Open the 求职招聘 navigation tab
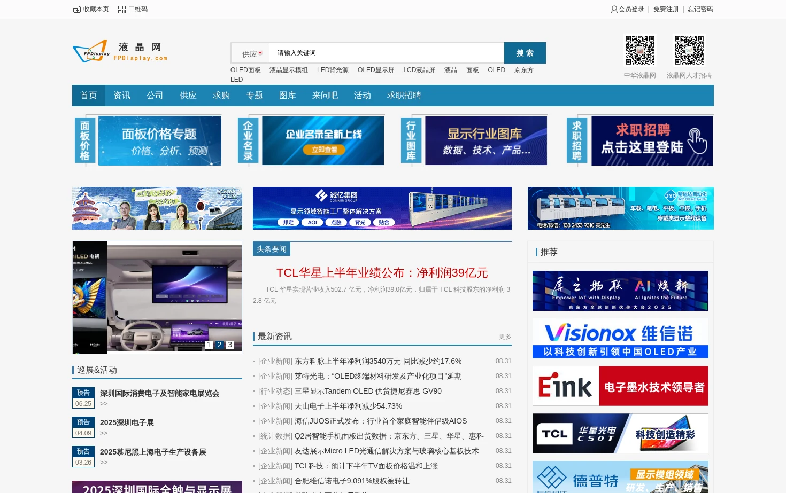This screenshot has height=493, width=786. 404,96
